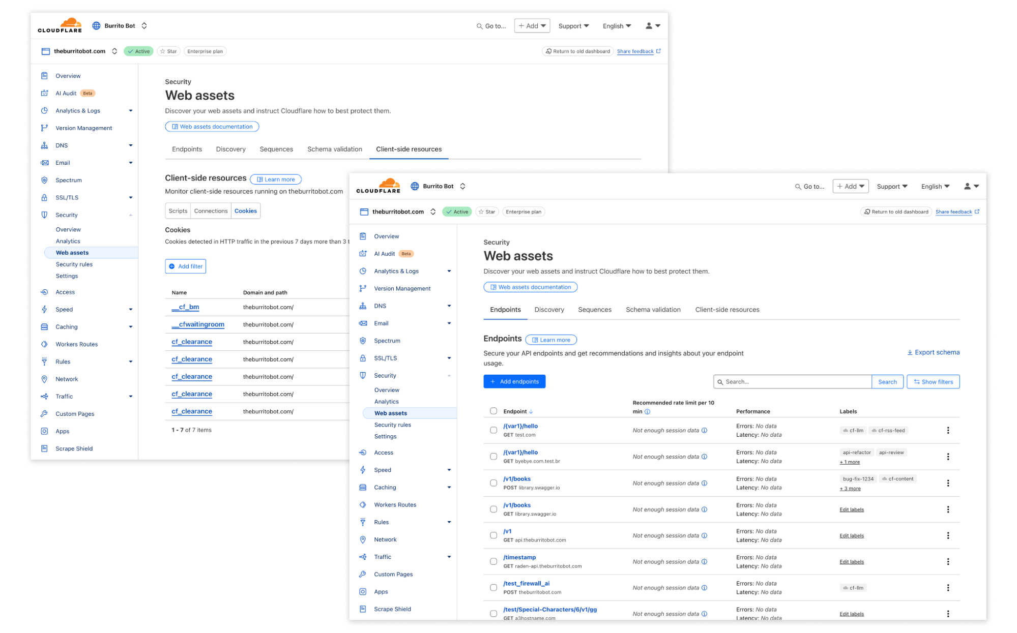Click the Show filters button
This screenshot has height=633, width=1017.
[933, 382]
